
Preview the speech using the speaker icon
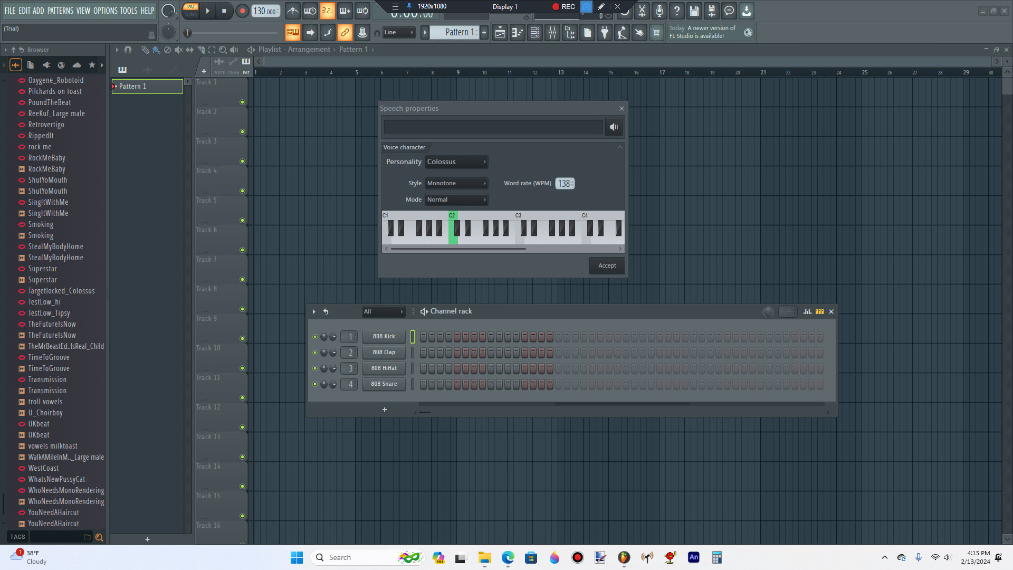[x=614, y=127]
